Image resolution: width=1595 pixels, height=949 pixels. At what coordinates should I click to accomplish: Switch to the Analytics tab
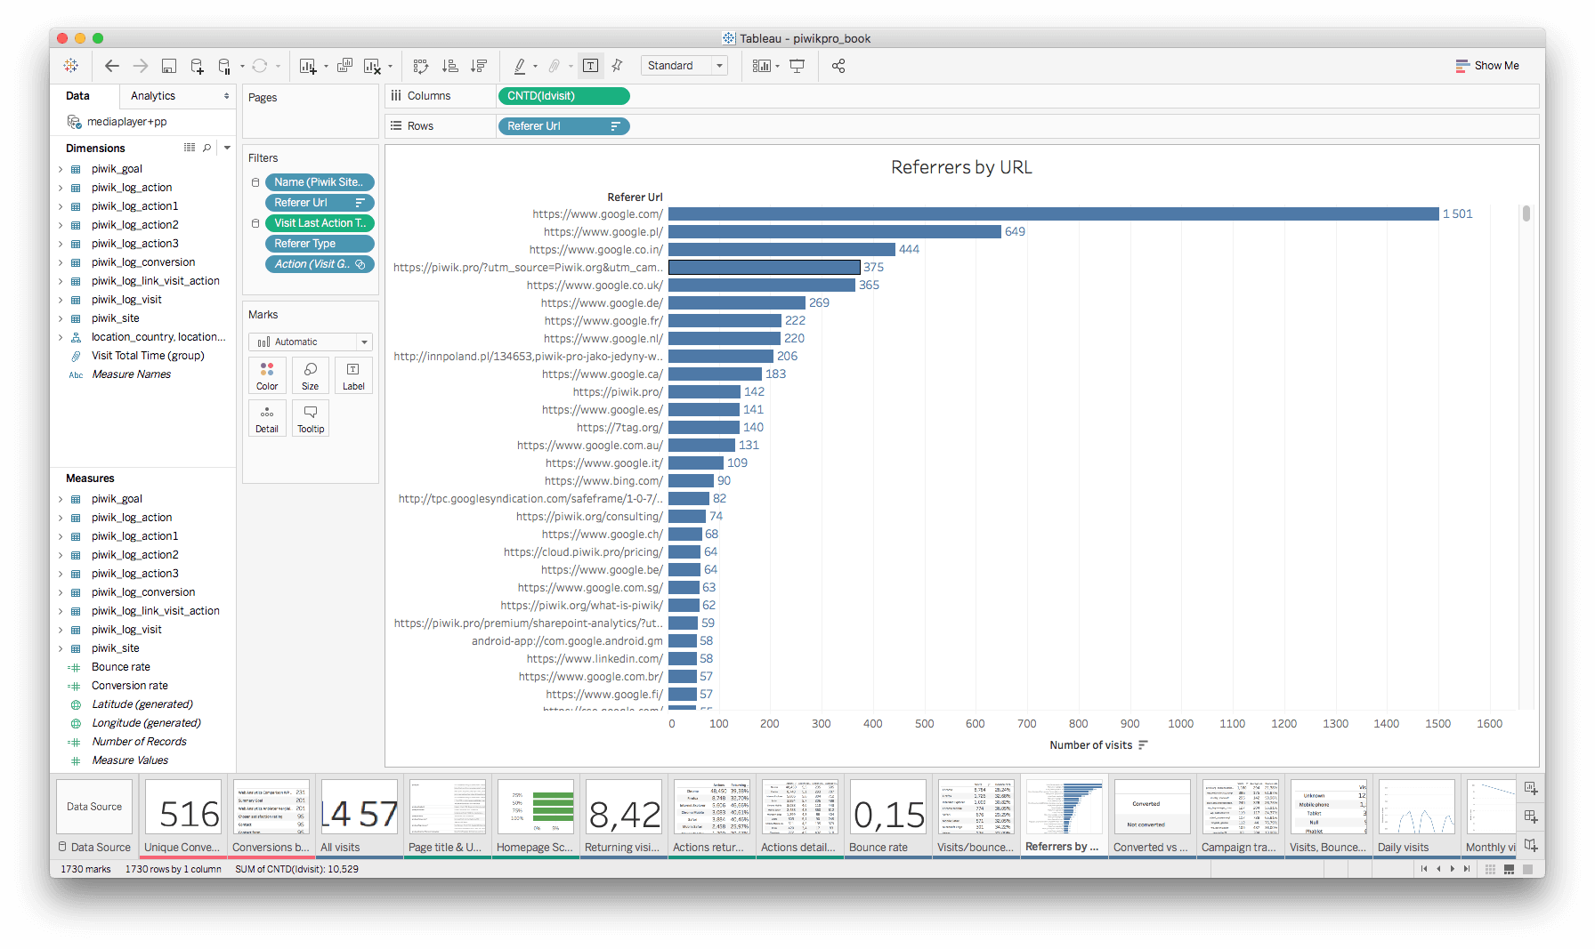[x=153, y=96]
